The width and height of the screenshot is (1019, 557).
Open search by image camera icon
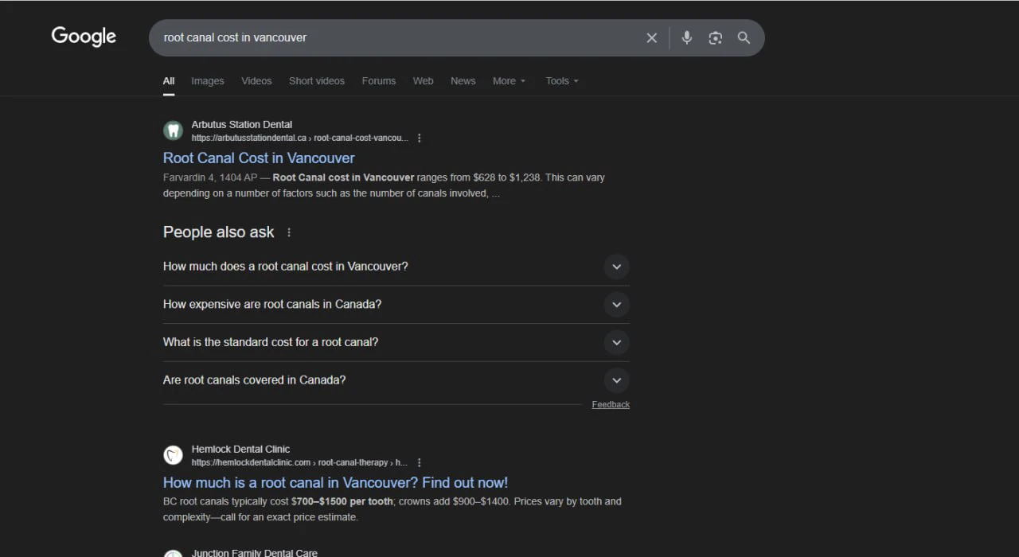(x=716, y=37)
